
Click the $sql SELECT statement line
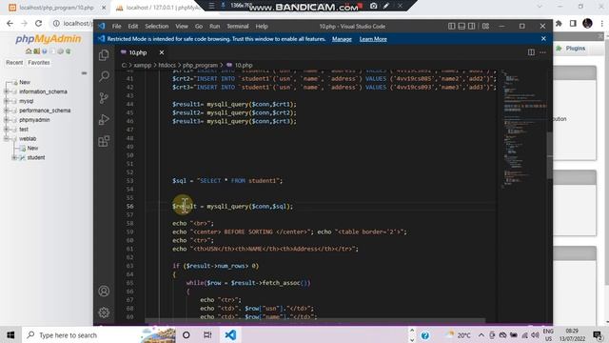click(227, 181)
